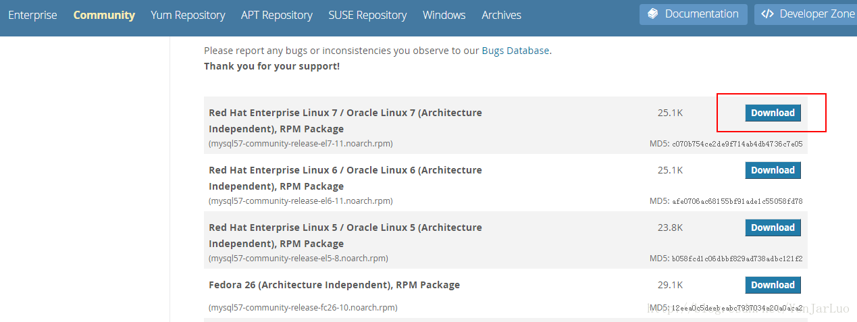Download the Fedora 26 RPM package
Screen dimensions: 857x322
773,285
